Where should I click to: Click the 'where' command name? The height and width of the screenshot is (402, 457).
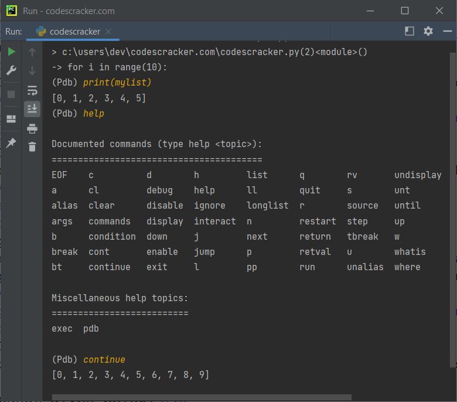[407, 267]
